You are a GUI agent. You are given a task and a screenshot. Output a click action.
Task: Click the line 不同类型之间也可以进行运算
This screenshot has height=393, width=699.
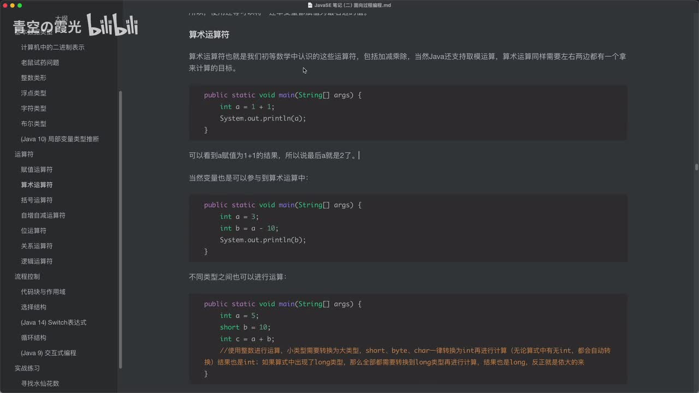pyautogui.click(x=238, y=277)
